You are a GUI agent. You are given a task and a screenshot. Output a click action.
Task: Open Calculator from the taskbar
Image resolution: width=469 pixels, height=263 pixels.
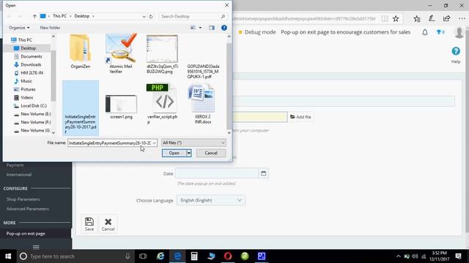[x=194, y=256]
